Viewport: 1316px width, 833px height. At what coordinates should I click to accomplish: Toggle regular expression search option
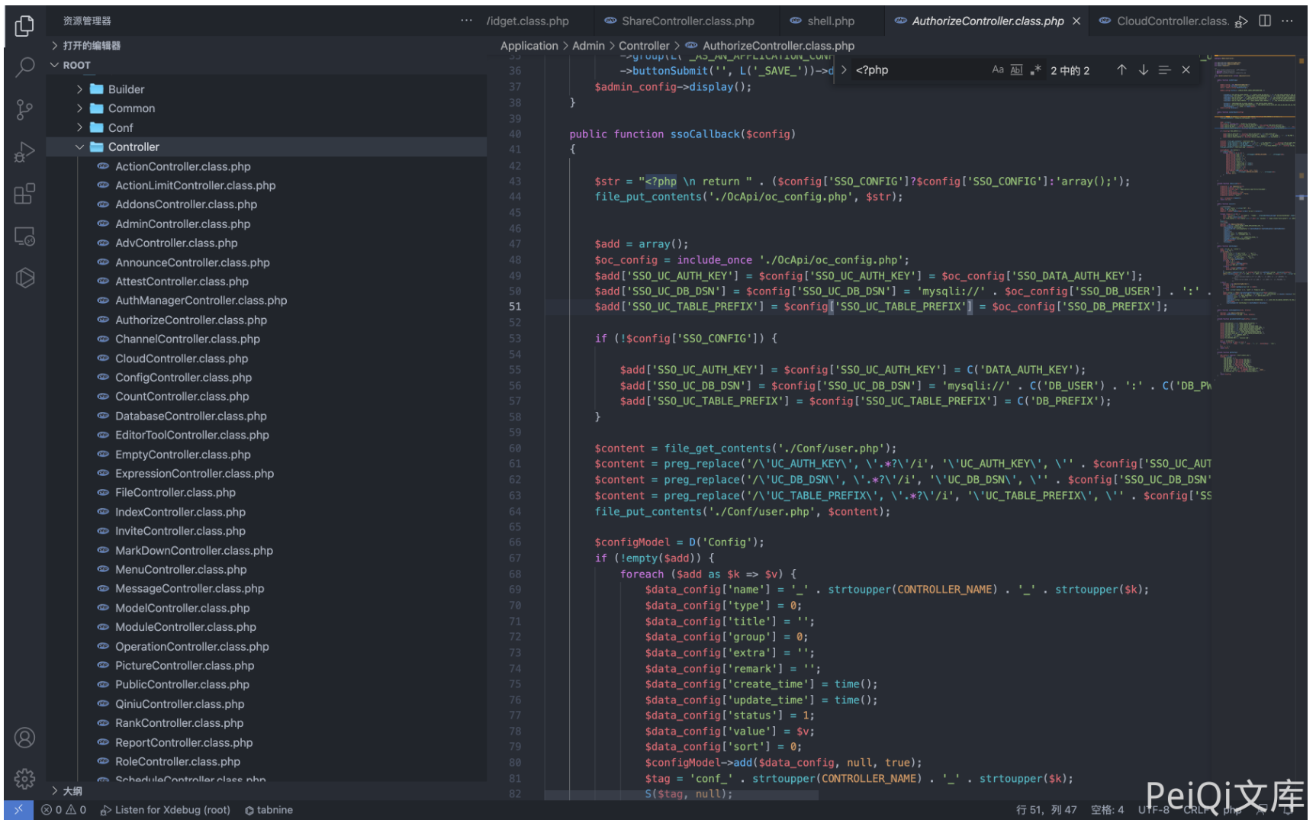pyautogui.click(x=1035, y=70)
